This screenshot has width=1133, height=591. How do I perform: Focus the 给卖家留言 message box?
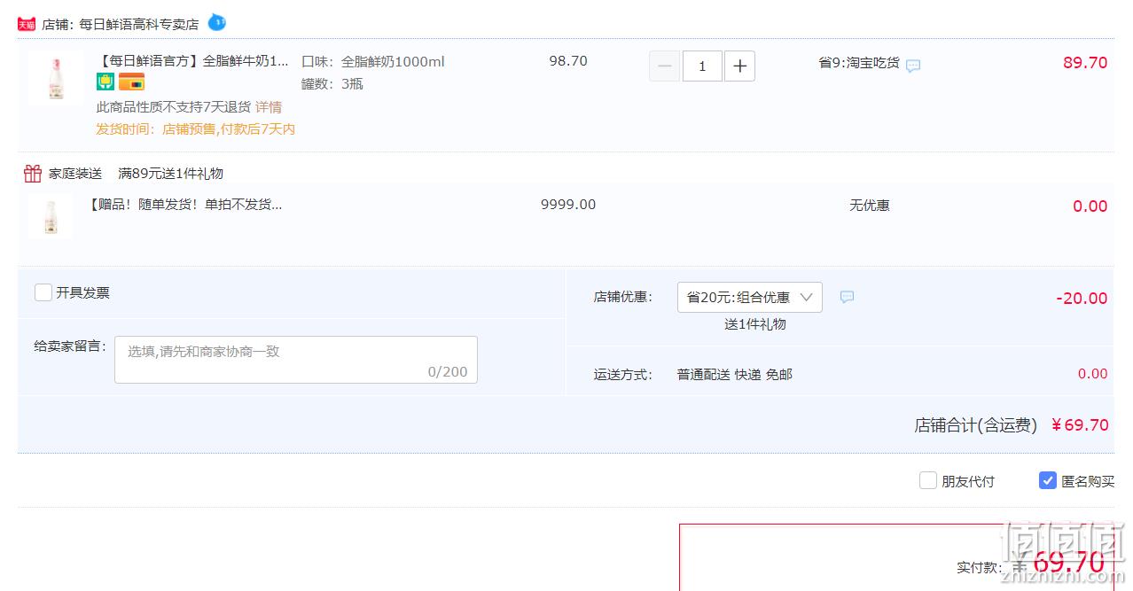click(x=296, y=360)
